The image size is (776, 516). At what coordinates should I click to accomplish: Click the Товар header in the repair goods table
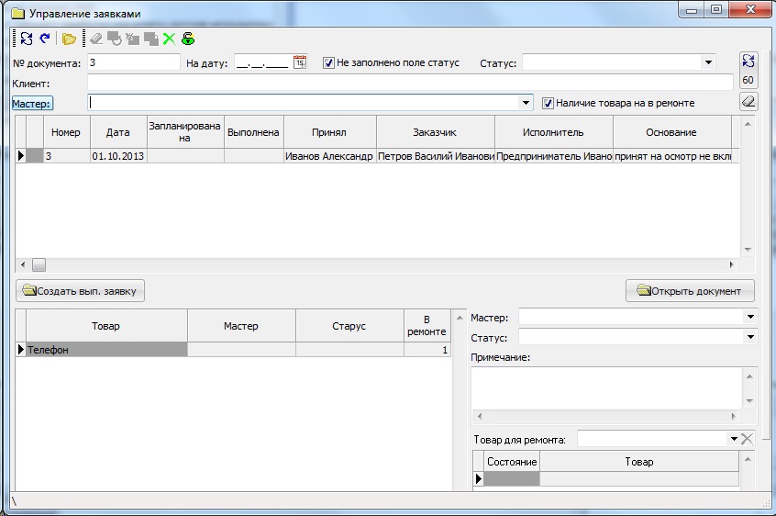pos(639,462)
